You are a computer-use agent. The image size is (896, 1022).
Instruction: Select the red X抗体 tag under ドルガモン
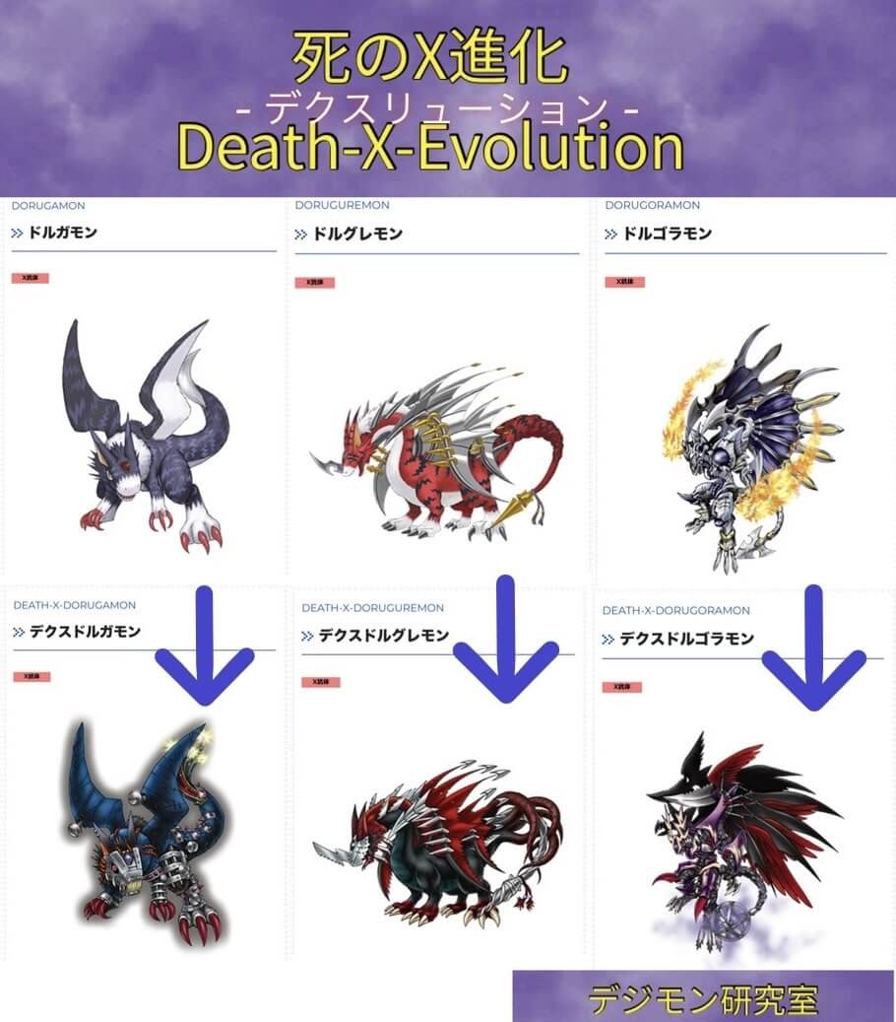click(30, 278)
